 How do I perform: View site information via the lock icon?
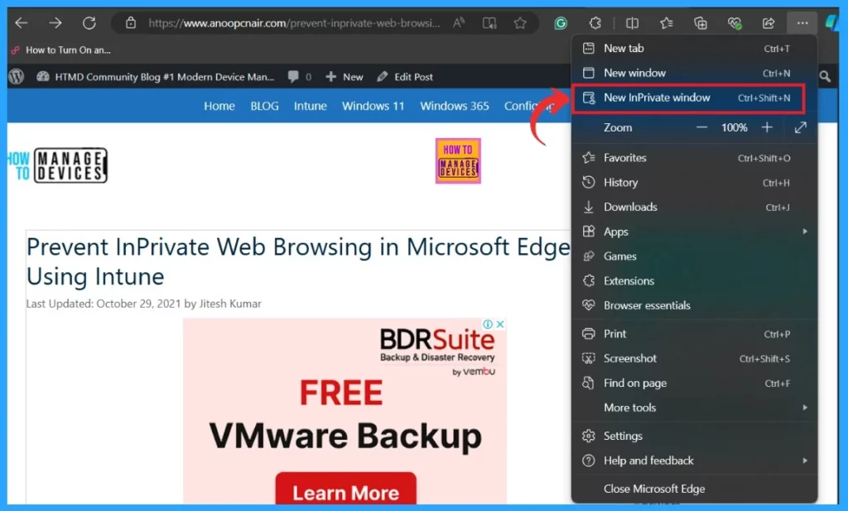click(x=130, y=22)
